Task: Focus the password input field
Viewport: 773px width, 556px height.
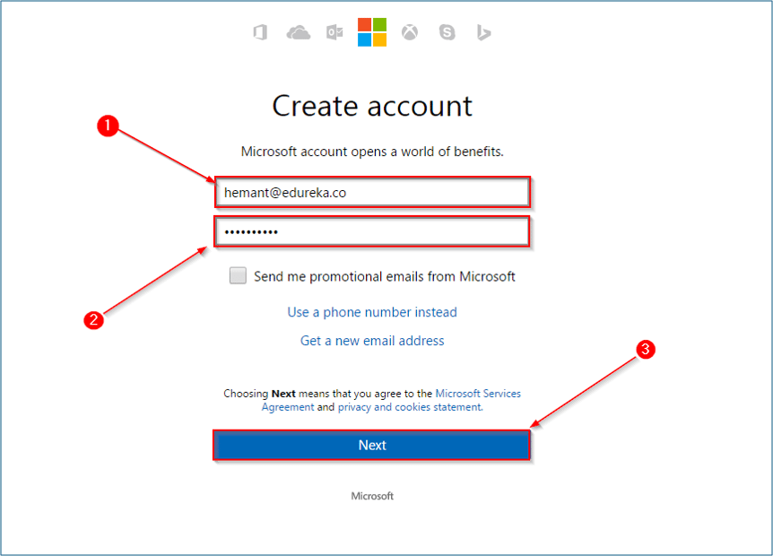Action: [372, 231]
